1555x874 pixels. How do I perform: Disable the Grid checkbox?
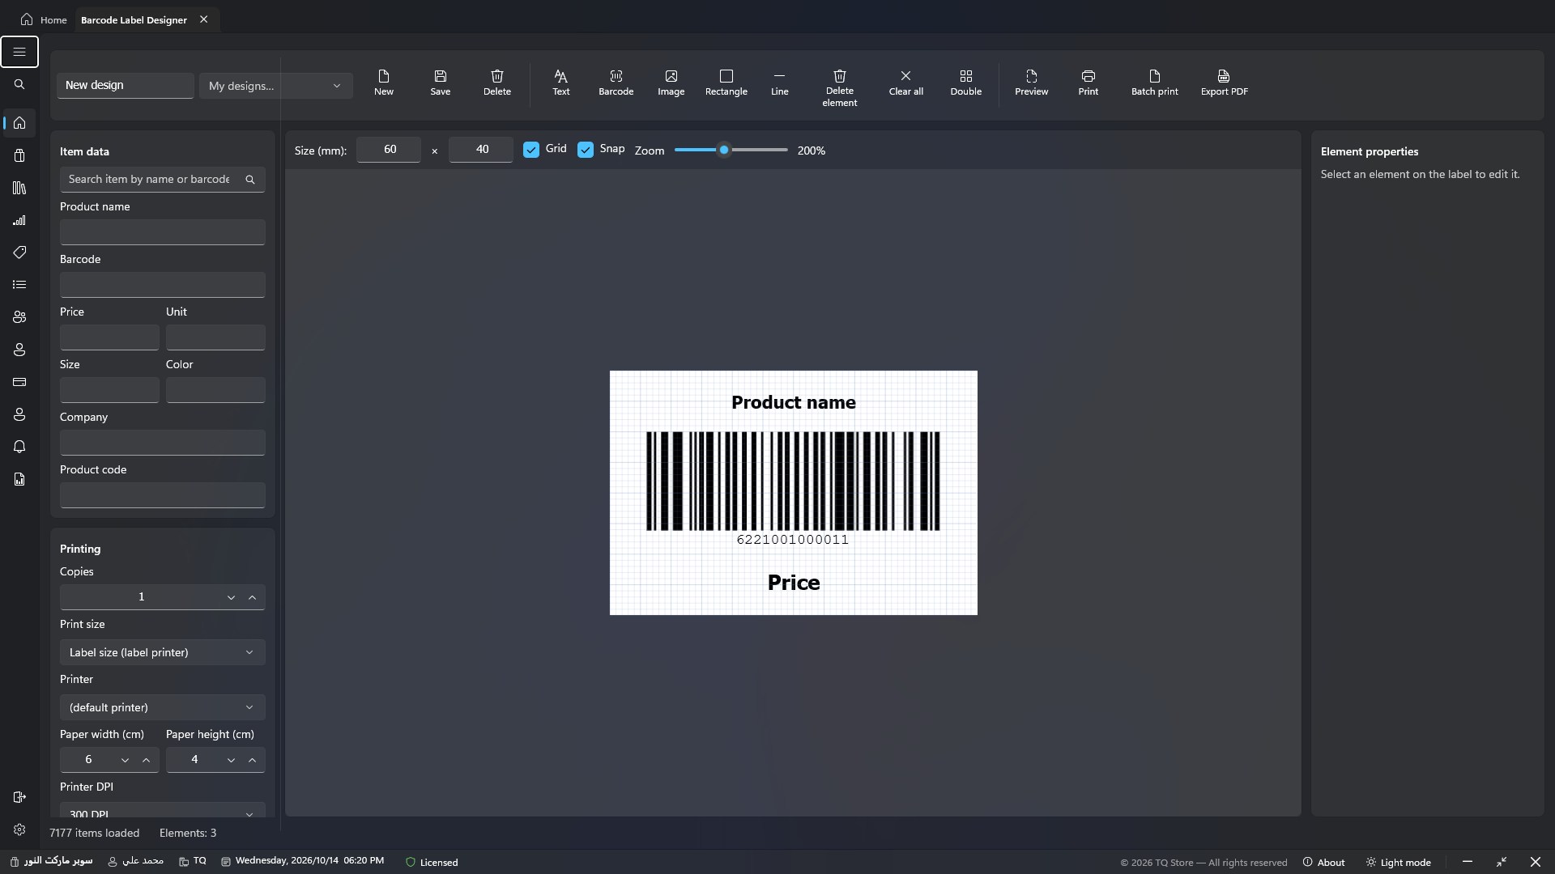pyautogui.click(x=531, y=150)
